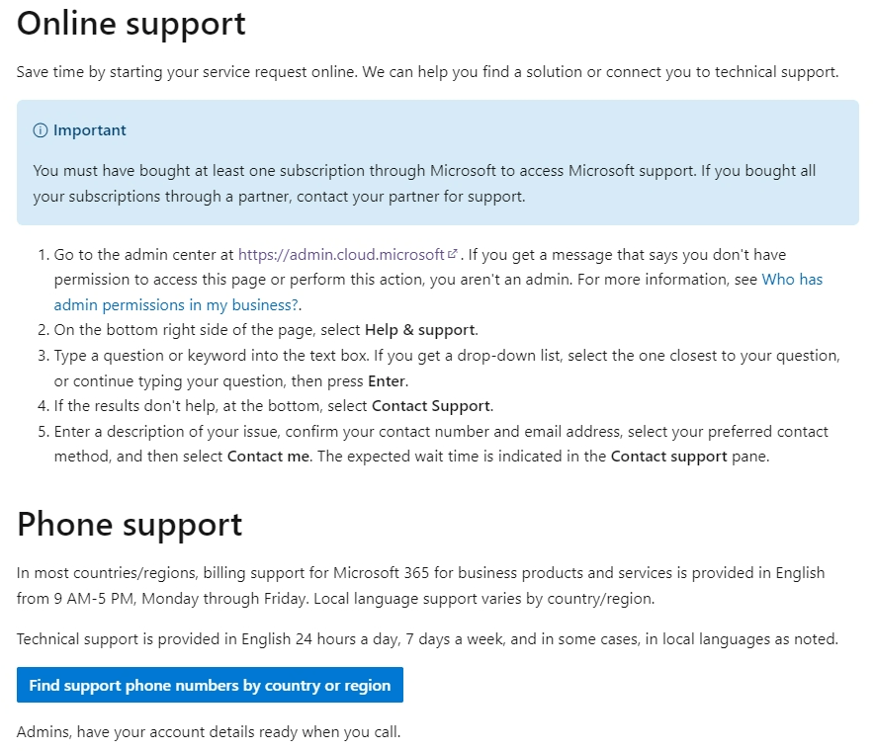Click the 'Phone support' heading
This screenshot has width=875, height=751.
(130, 525)
